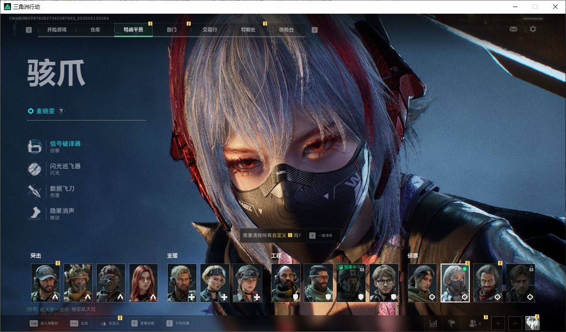Open the mail inbox envelope icon
The image size is (566, 332).
point(513,29)
